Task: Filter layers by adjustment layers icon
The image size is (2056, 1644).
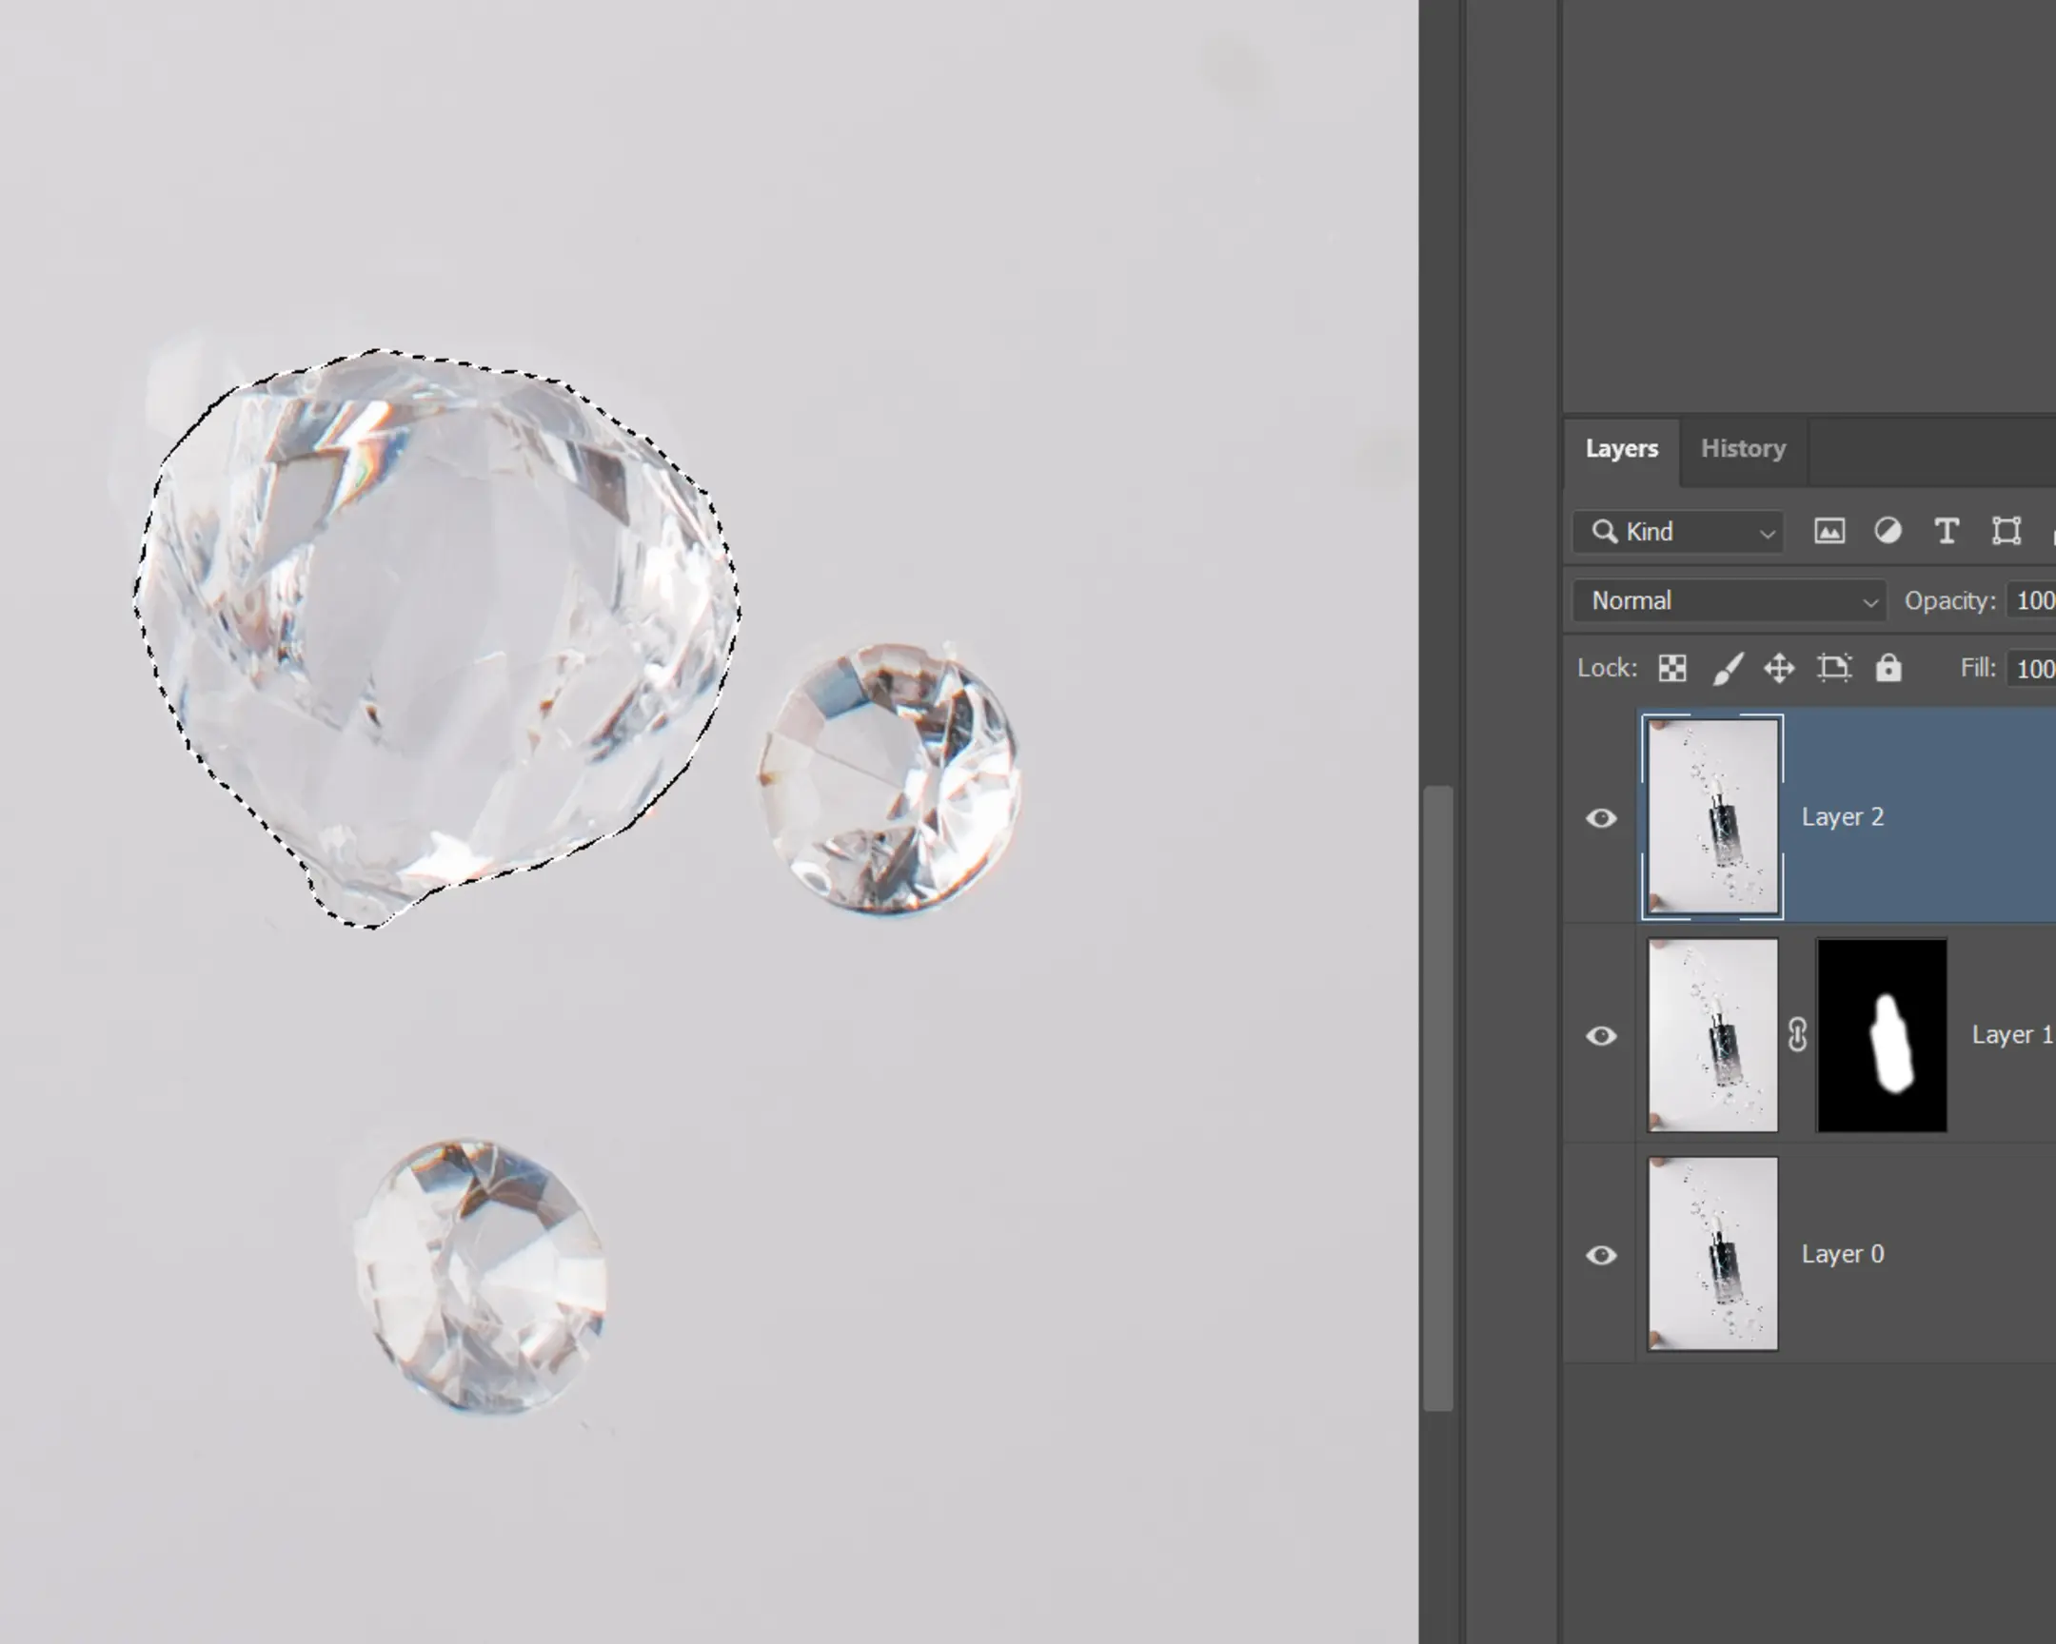Action: [x=1889, y=532]
